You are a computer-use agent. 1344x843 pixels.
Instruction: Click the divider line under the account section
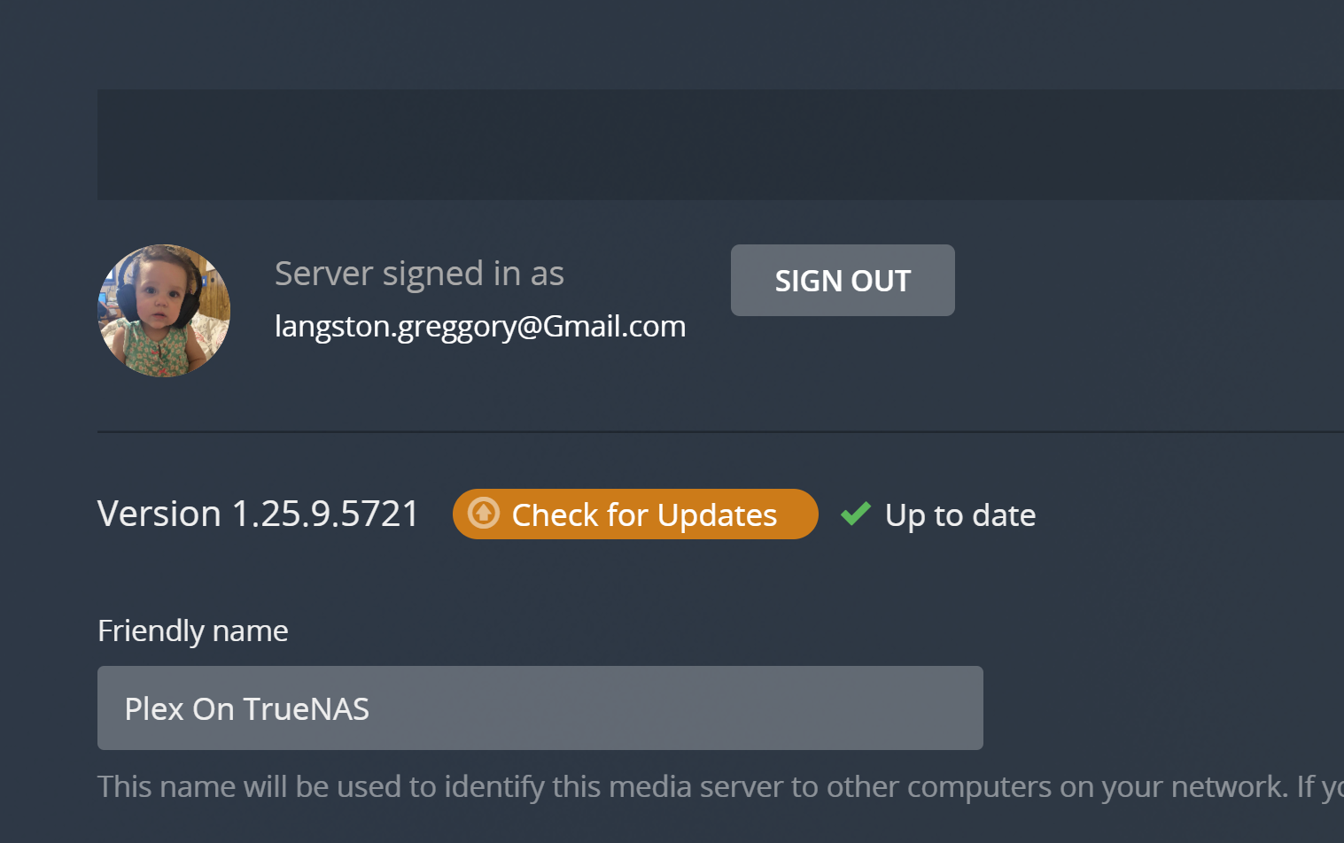click(x=719, y=432)
